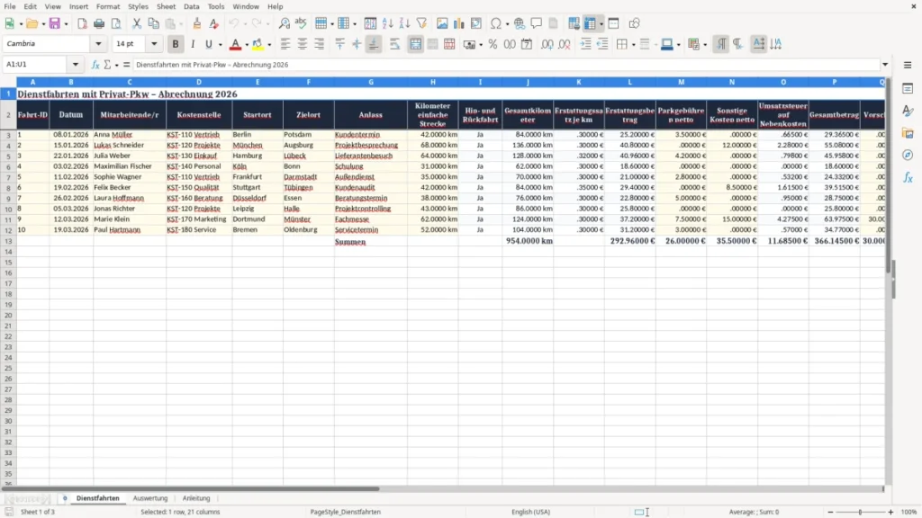Open the Tools menu

pos(216,6)
